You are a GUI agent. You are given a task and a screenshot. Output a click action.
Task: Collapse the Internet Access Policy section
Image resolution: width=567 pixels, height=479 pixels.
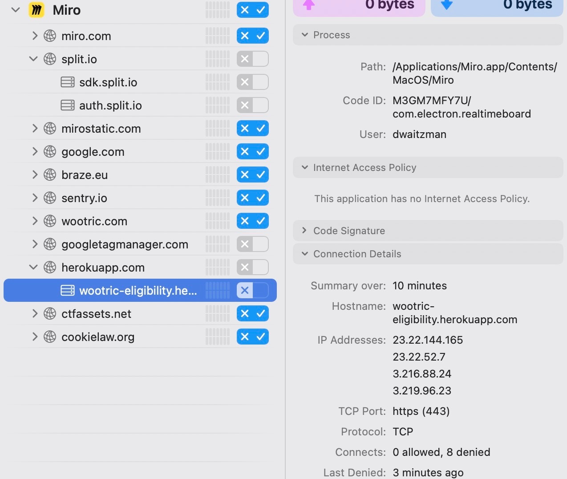click(305, 167)
